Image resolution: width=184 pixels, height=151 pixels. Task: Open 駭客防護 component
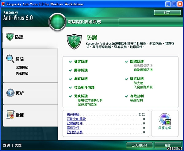137,79
